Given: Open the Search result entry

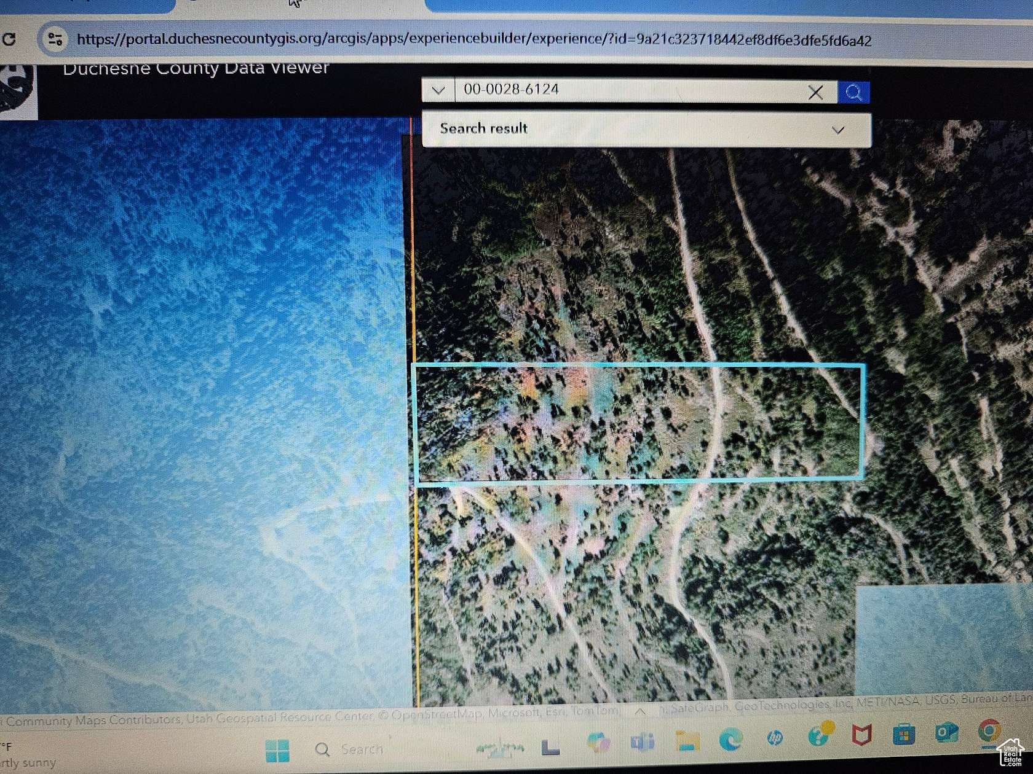Looking at the screenshot, I should (484, 128).
